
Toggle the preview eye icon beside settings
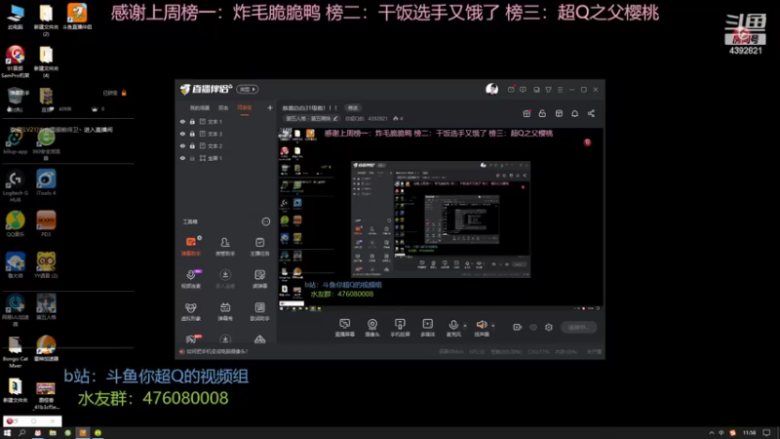click(x=533, y=327)
